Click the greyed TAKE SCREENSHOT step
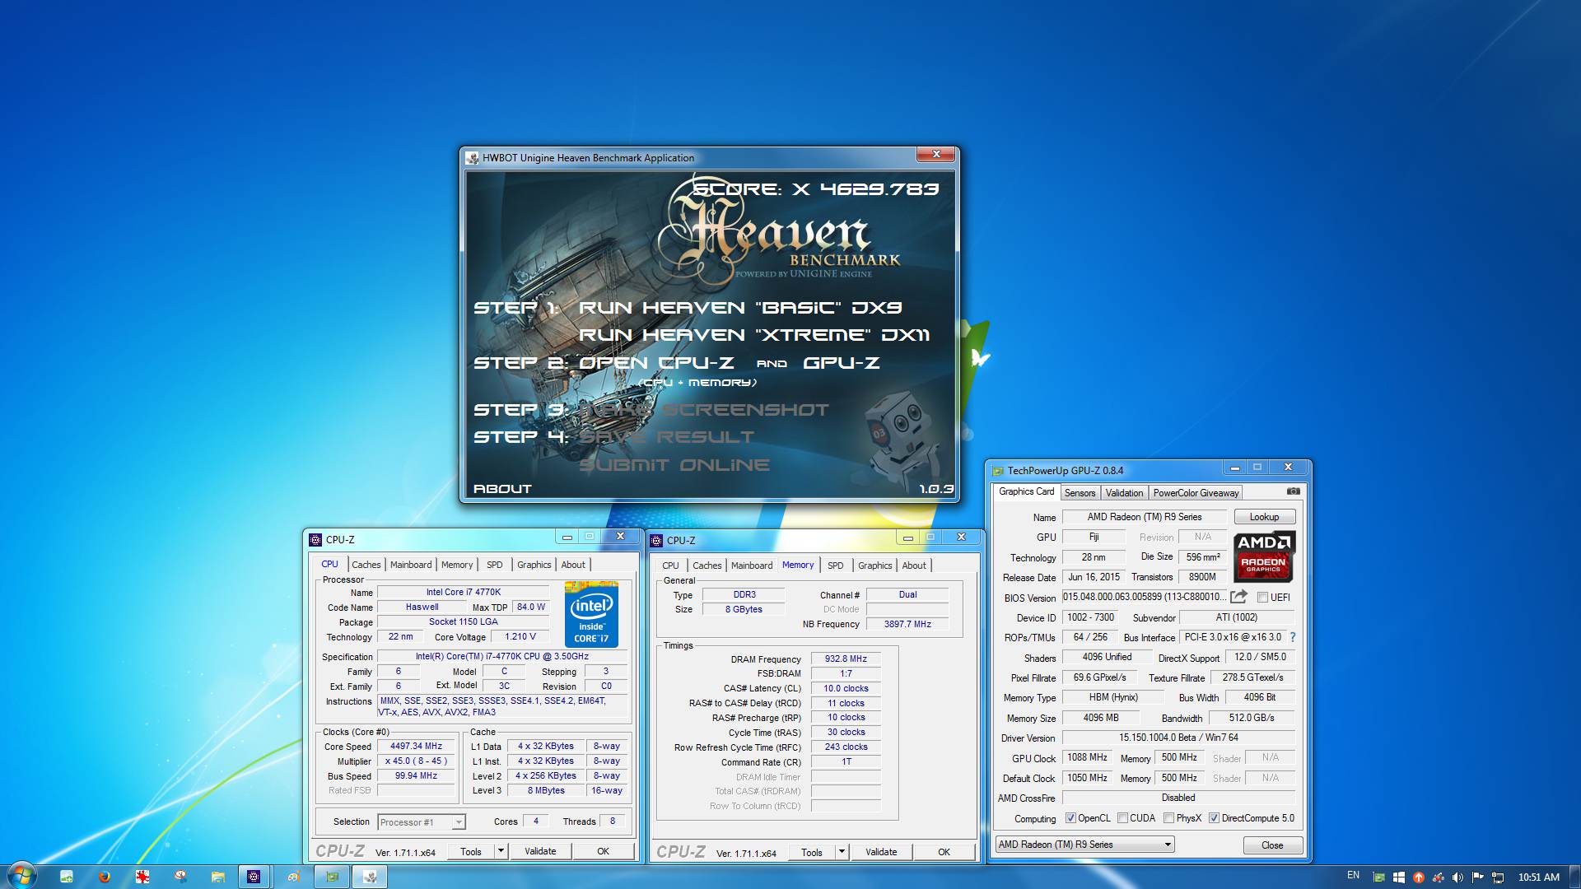1581x889 pixels. [704, 410]
